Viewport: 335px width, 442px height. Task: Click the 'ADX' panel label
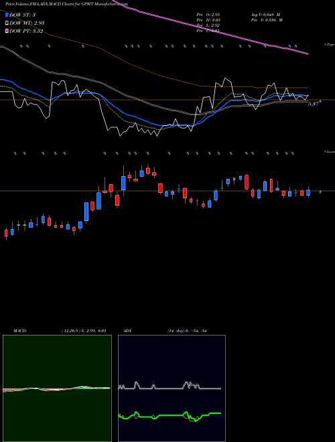point(128,330)
